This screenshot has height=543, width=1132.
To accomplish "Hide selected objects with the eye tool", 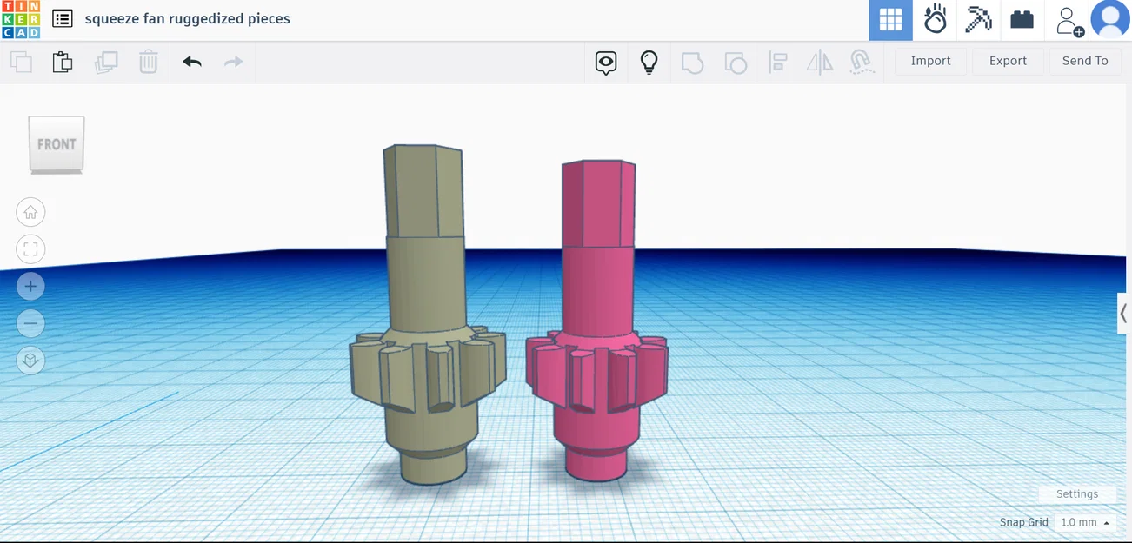I will click(606, 62).
